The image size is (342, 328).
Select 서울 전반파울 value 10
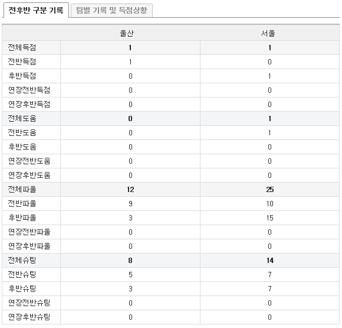pyautogui.click(x=270, y=203)
